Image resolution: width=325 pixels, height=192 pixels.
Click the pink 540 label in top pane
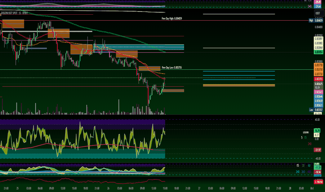pyautogui.click(x=309, y=6)
